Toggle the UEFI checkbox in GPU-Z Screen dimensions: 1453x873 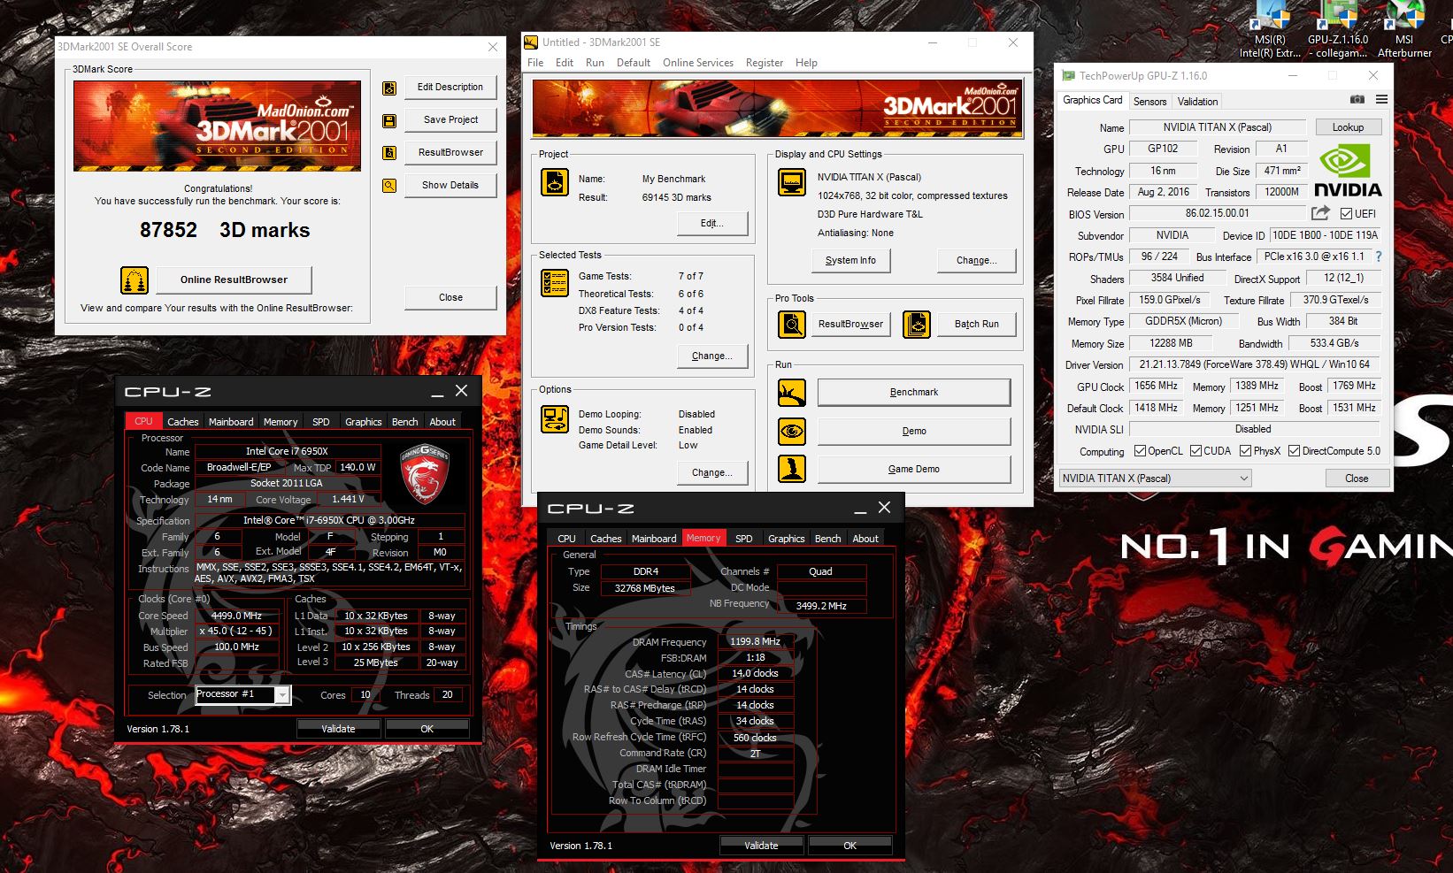[x=1346, y=214]
